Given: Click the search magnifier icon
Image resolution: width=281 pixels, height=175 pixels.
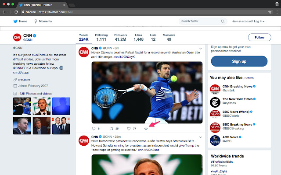Looking at the screenshot, I should point(223,21).
